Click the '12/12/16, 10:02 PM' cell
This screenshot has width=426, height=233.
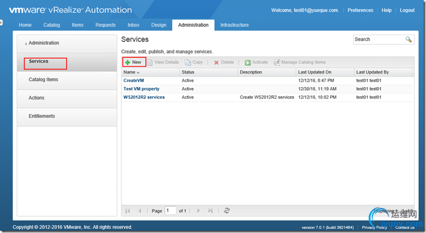(x=317, y=97)
